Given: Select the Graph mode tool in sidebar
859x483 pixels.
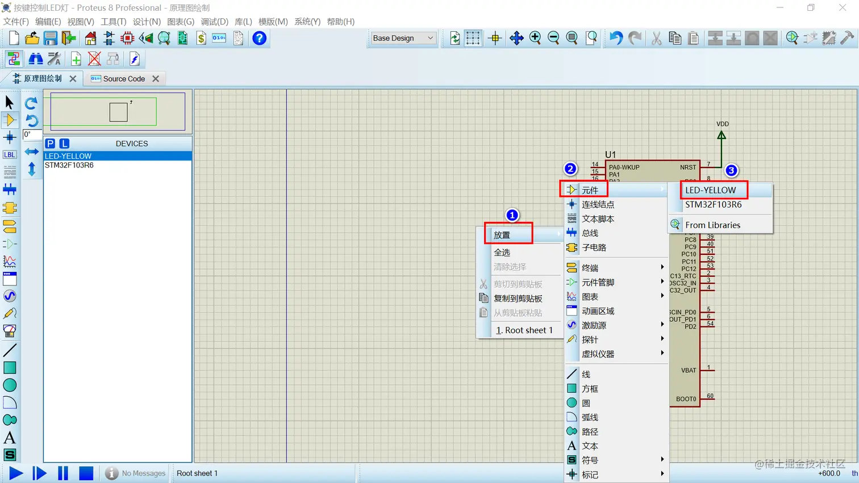Looking at the screenshot, I should point(10,261).
